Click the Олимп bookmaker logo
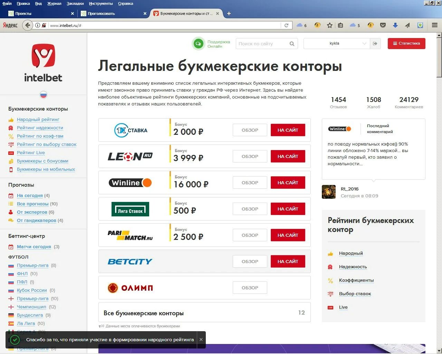This screenshot has height=354, width=442. click(x=130, y=288)
